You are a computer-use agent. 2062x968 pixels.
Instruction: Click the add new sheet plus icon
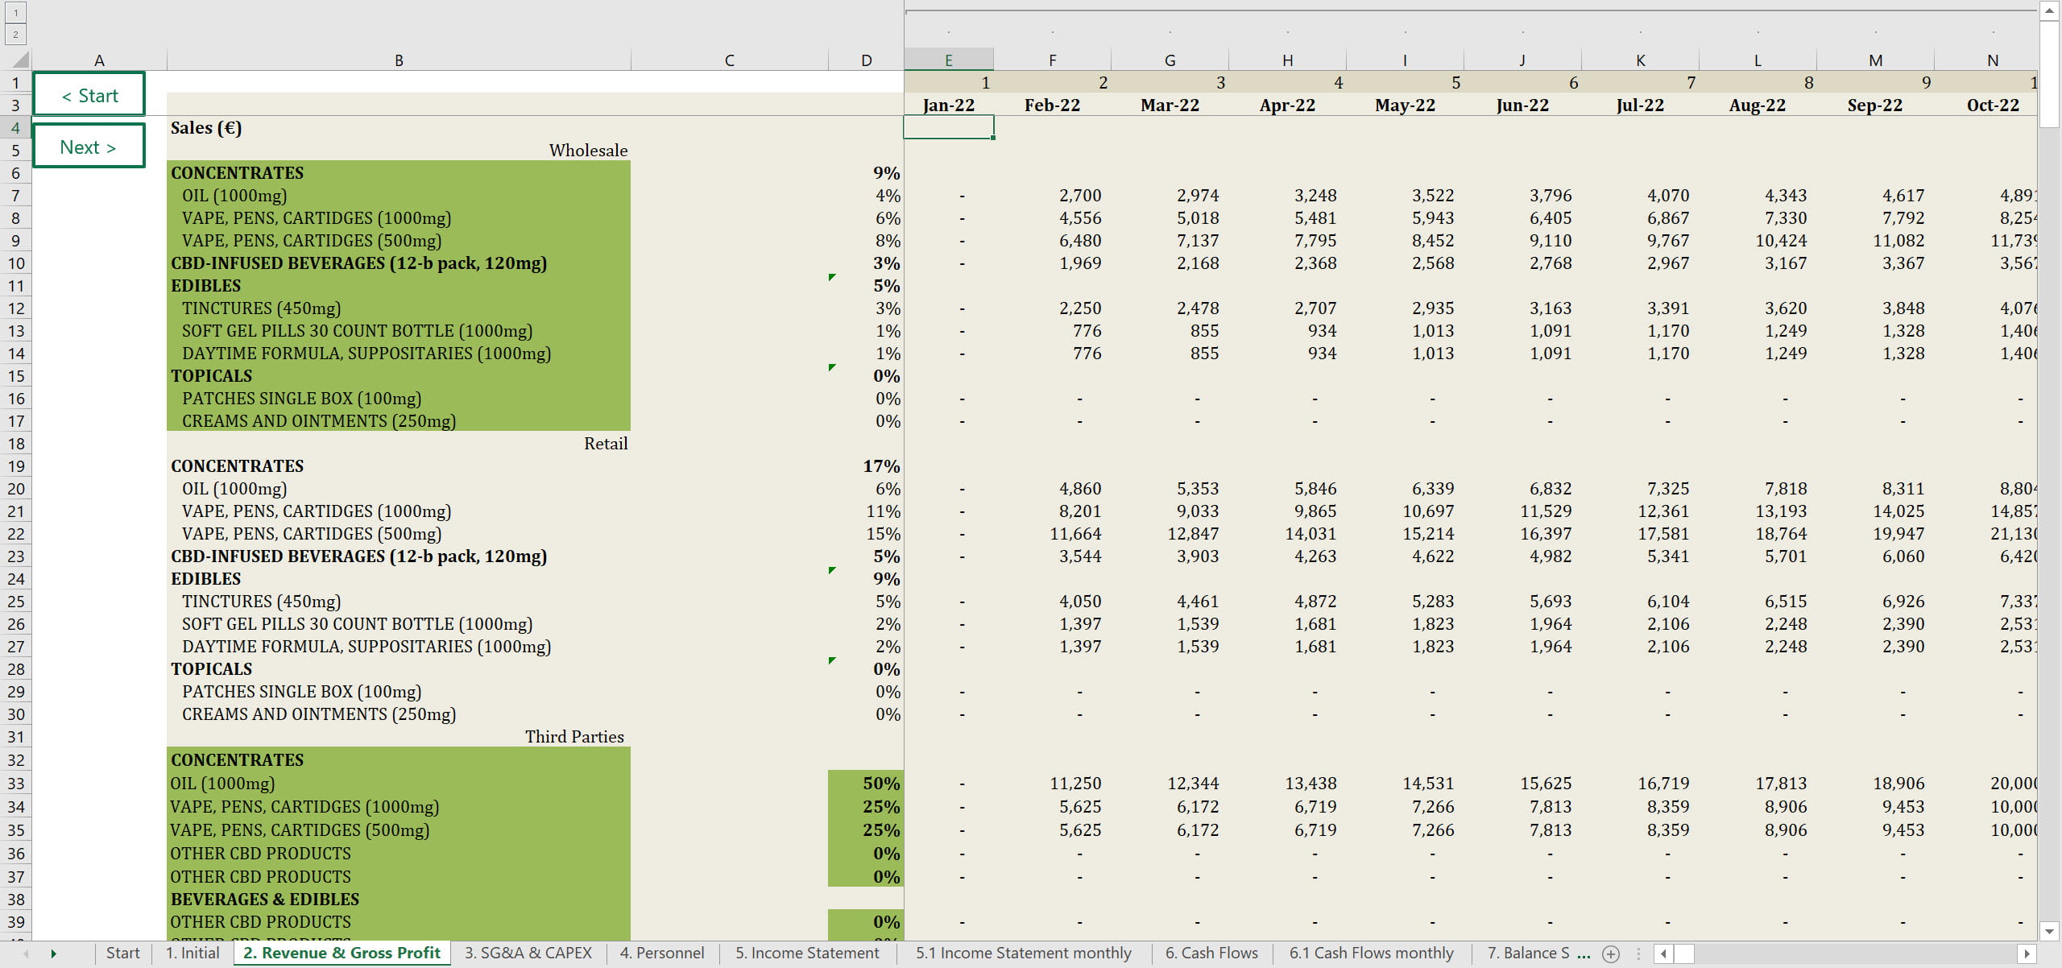[1610, 954]
